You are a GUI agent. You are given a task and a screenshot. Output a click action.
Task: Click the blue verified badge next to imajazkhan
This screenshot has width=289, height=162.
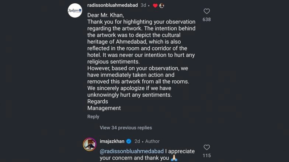coord(129,141)
